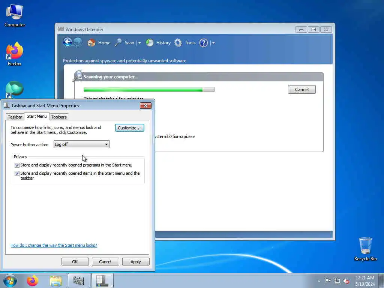
Task: Click the muted volume tray icon
Action: [346, 281]
